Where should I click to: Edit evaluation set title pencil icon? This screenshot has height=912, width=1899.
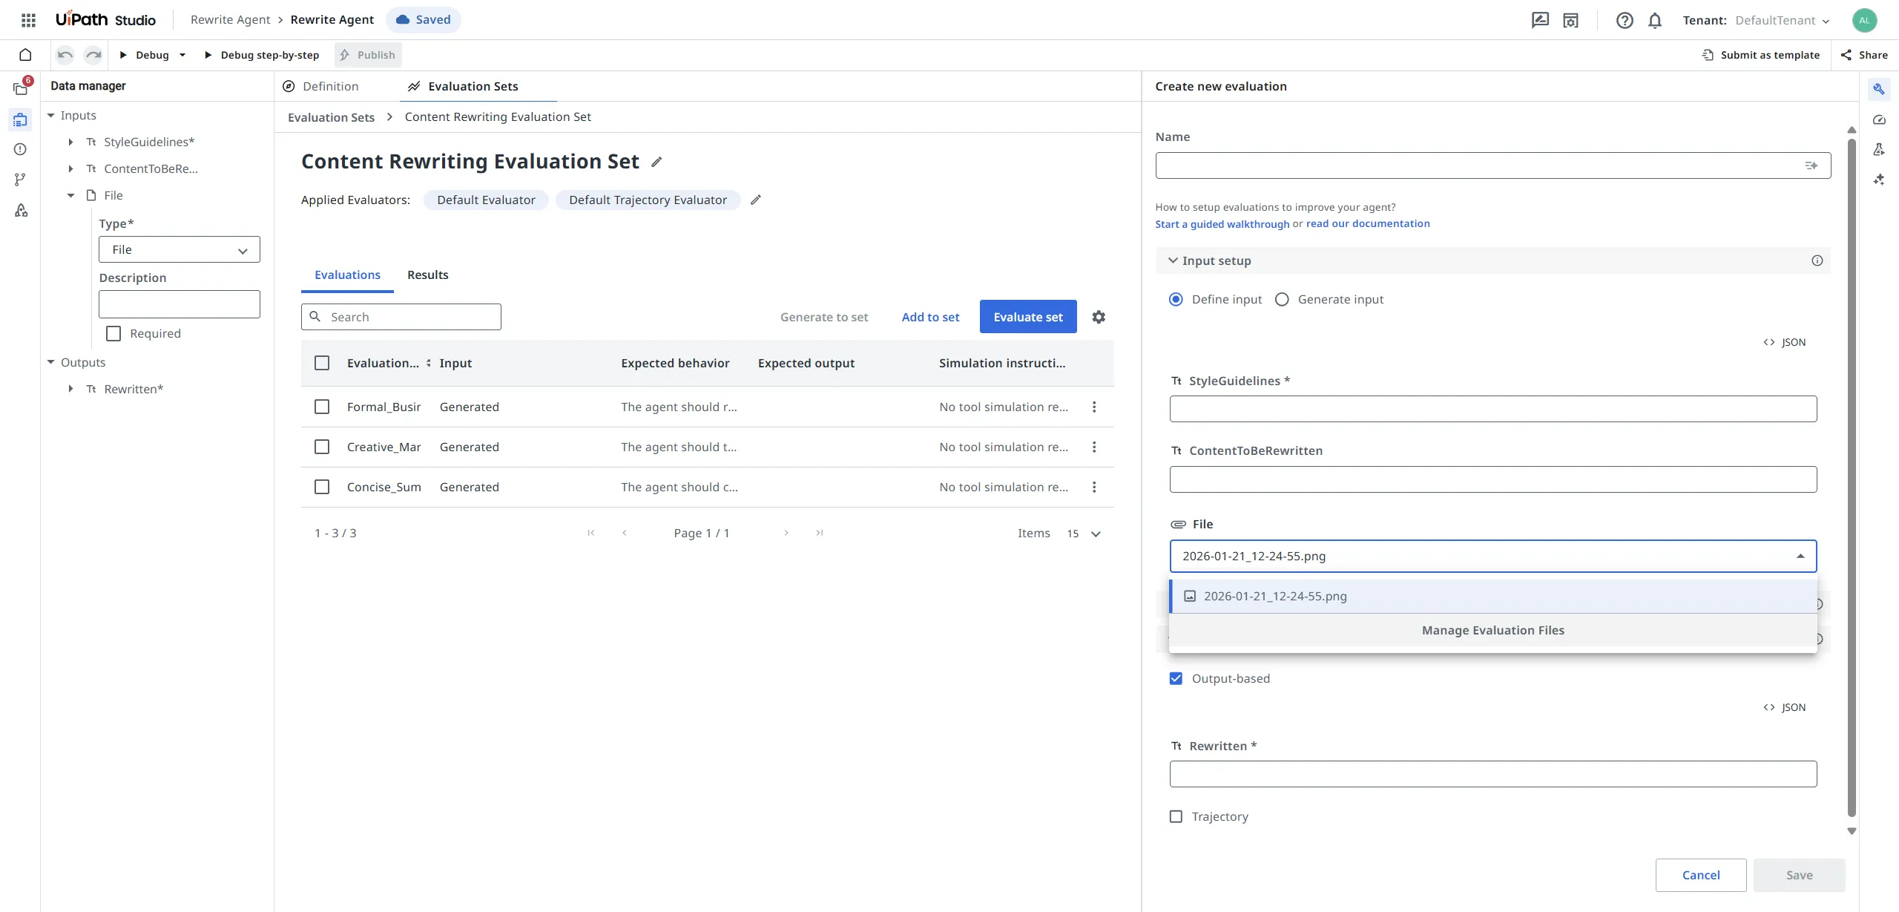coord(656,162)
